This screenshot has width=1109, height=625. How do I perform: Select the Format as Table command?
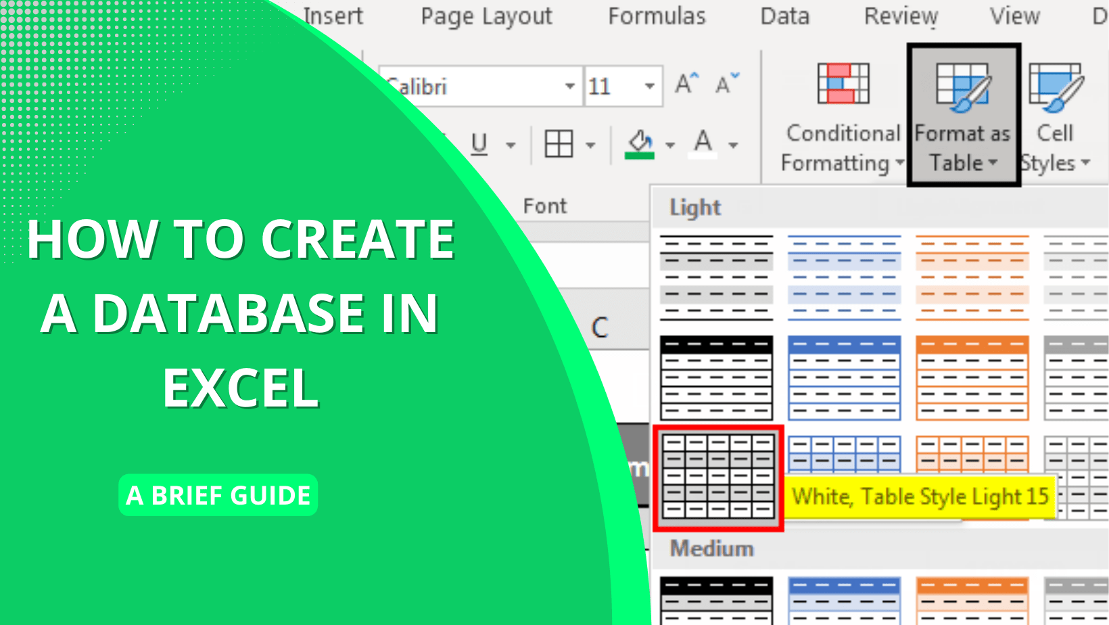click(962, 112)
